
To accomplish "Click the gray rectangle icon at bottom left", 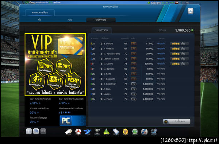I will 43,131.
